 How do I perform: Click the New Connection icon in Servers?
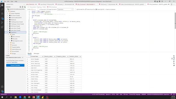coord(20,7)
